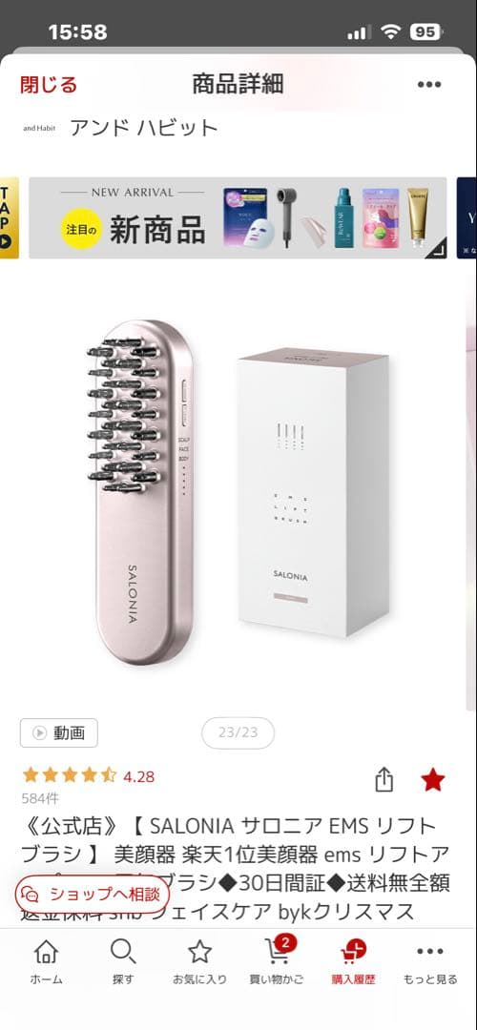Image resolution: width=477 pixels, height=1030 pixels.
Task: Tap the star rating 4.28
Action: pos(88,775)
